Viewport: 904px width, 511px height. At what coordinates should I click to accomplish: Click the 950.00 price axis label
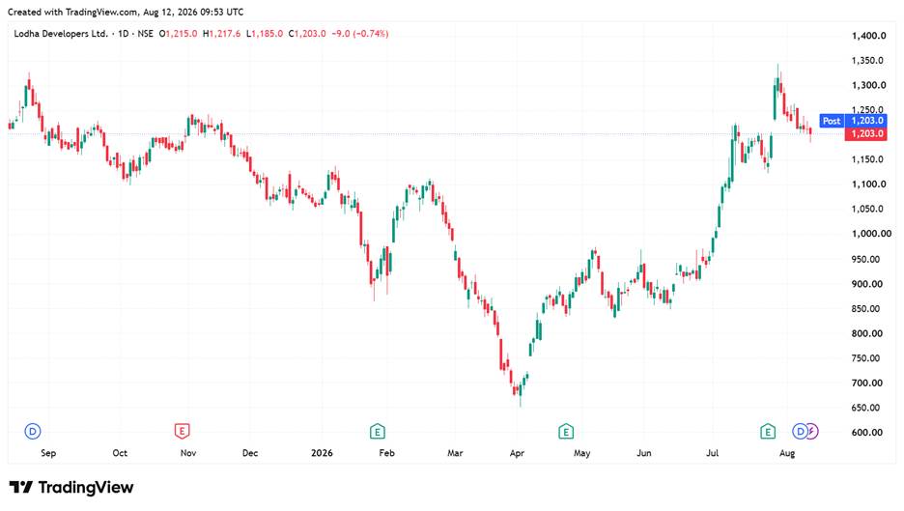(866, 259)
